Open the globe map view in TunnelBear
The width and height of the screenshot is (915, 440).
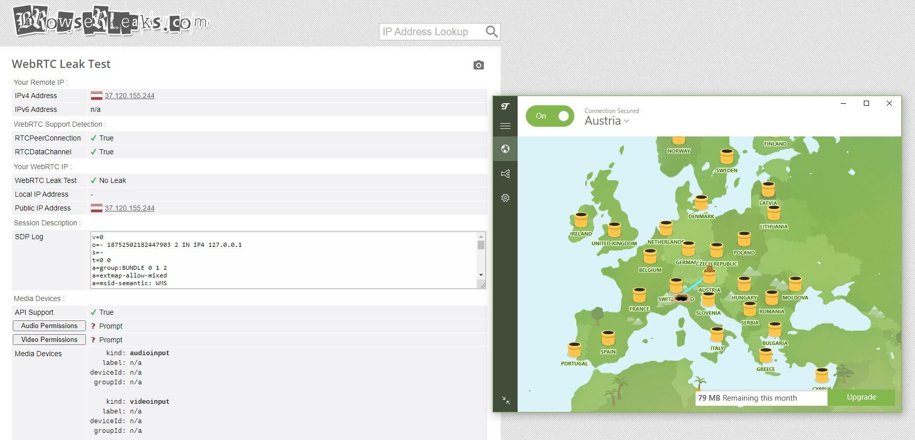click(x=505, y=149)
